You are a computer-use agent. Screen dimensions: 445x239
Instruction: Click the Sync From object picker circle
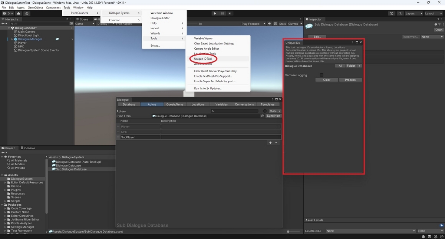(262, 116)
